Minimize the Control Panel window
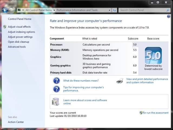The width and height of the screenshot is (173, 130). pos(152,2)
